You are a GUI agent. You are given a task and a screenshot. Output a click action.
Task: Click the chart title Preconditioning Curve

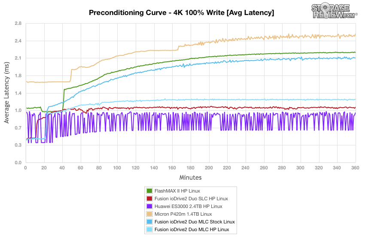click(x=181, y=12)
